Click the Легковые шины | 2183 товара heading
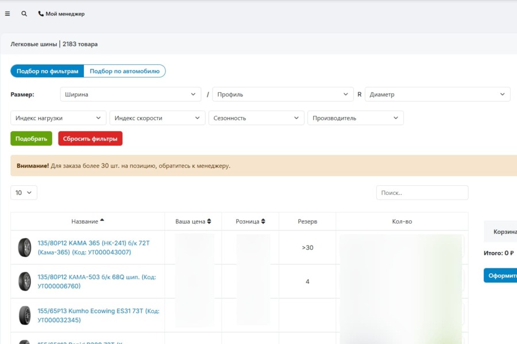 (x=54, y=44)
